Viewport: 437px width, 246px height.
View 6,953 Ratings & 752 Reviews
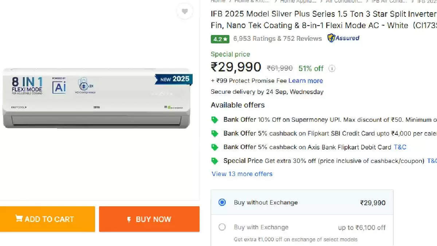(277, 38)
